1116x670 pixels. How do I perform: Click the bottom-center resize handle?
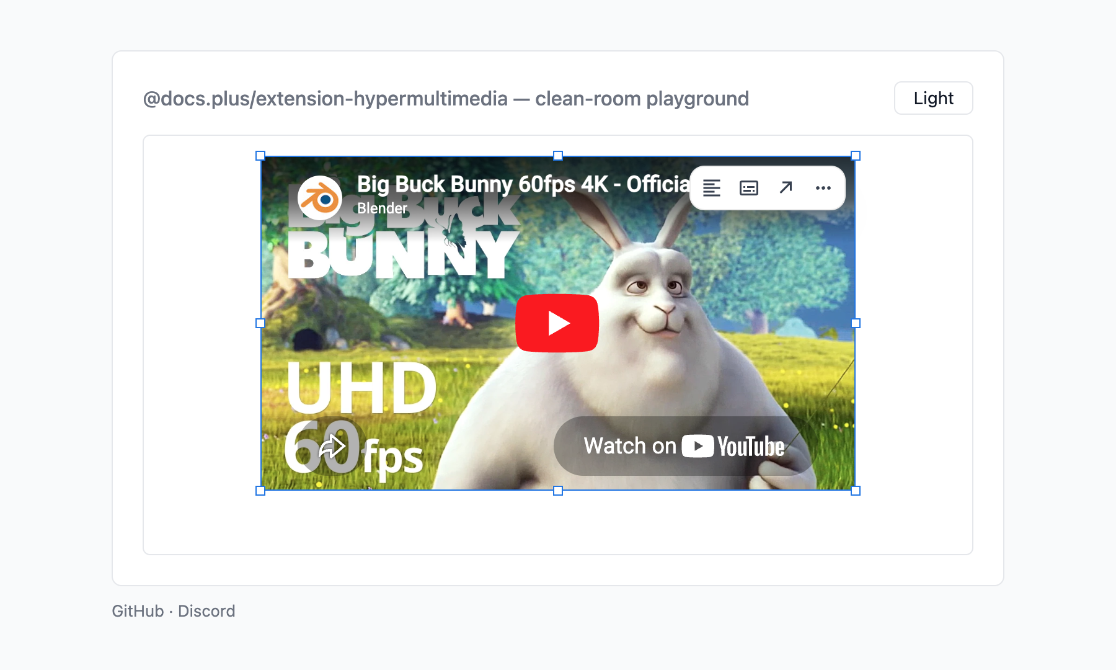[558, 491]
